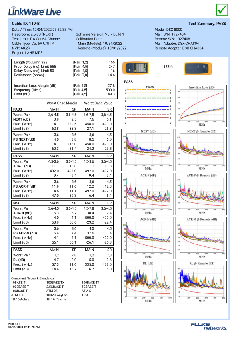Select the ACR-F @ Remote graph
Image resolution: width=238 pixels, height=337 pixels.
coord(201,194)
